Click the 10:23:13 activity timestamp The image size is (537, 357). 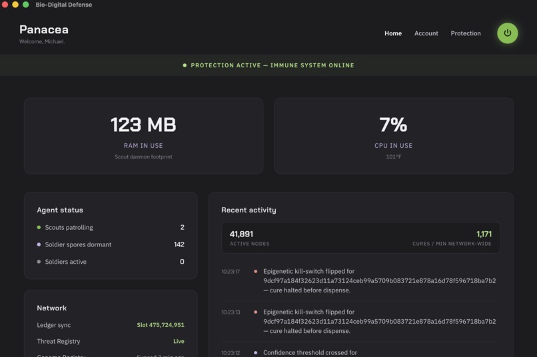(x=231, y=312)
